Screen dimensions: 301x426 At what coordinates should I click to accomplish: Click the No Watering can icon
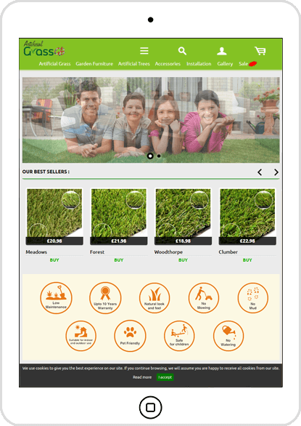point(228,336)
